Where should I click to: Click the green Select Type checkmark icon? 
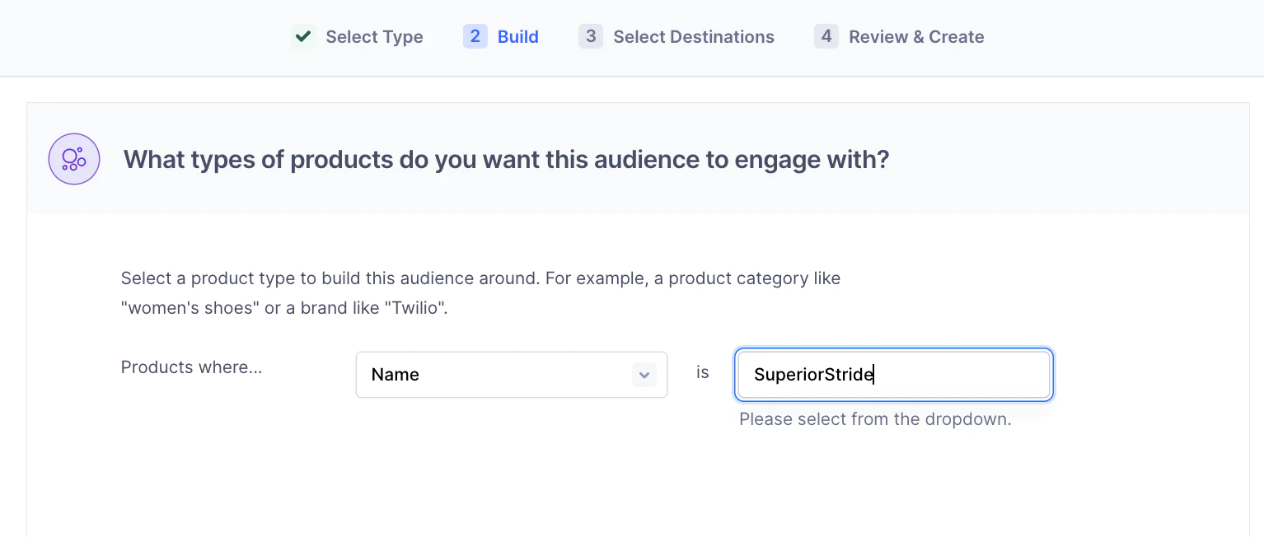coord(302,36)
